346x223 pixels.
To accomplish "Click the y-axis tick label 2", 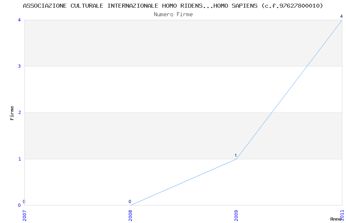I will pyautogui.click(x=20, y=112).
